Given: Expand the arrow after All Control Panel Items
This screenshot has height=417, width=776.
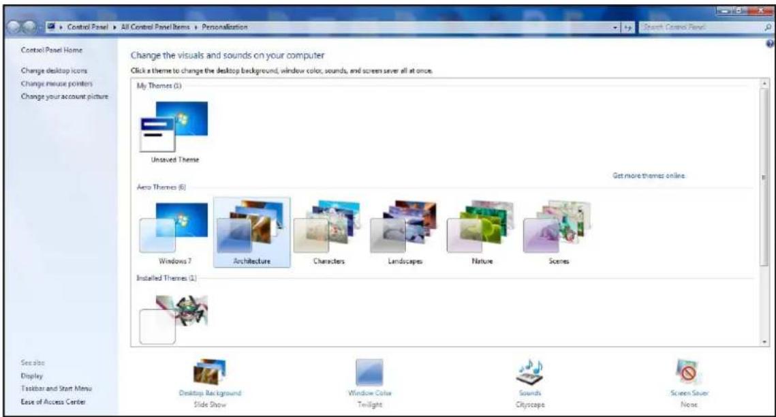Looking at the screenshot, I should point(196,27).
